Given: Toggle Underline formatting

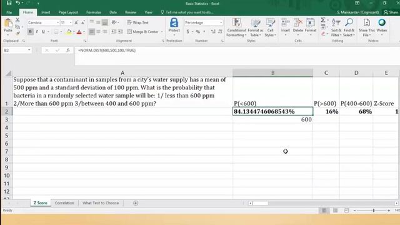Looking at the screenshot, I should tap(43, 32).
